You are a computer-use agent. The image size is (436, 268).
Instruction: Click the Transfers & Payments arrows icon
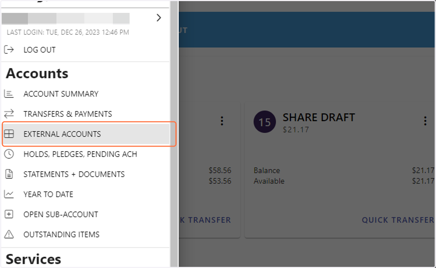(9, 114)
